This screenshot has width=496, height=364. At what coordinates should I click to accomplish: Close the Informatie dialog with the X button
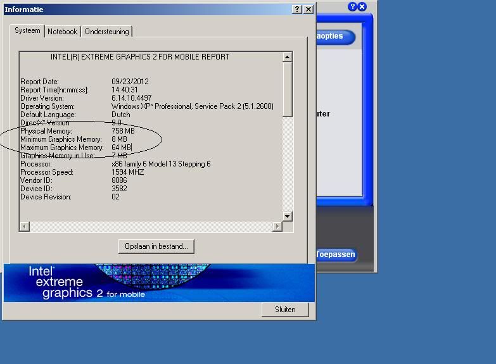click(x=308, y=9)
